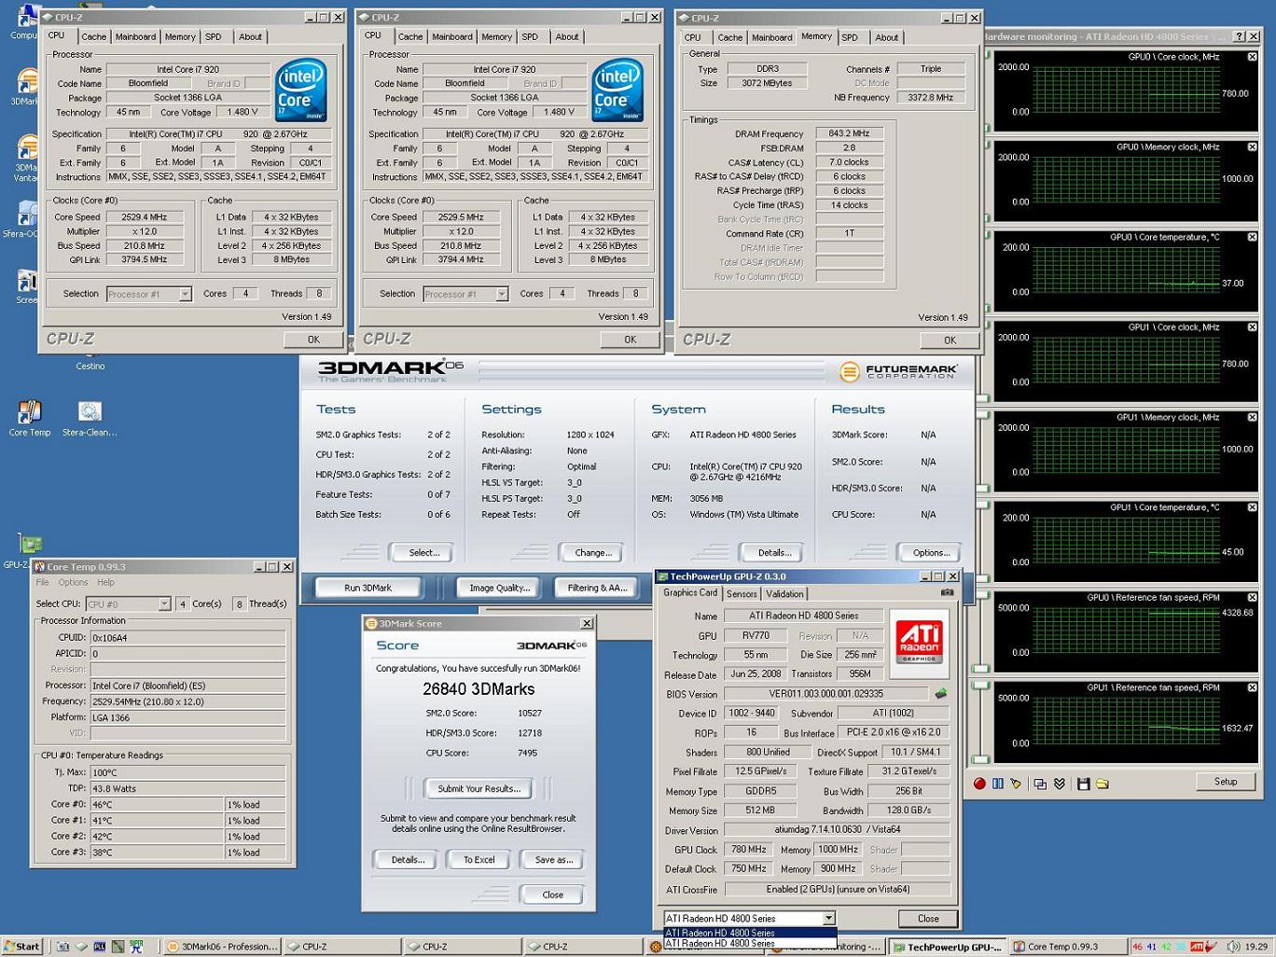Click the BIOS Version field in GPU-Z
This screenshot has height=957, width=1276.
[x=826, y=694]
